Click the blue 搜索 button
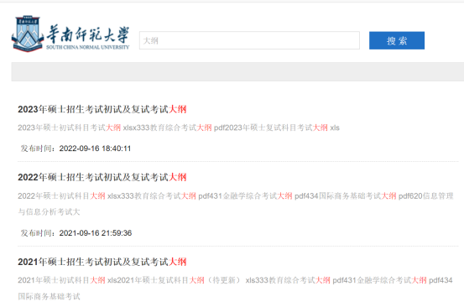The height and width of the screenshot is (307, 464). point(397,40)
